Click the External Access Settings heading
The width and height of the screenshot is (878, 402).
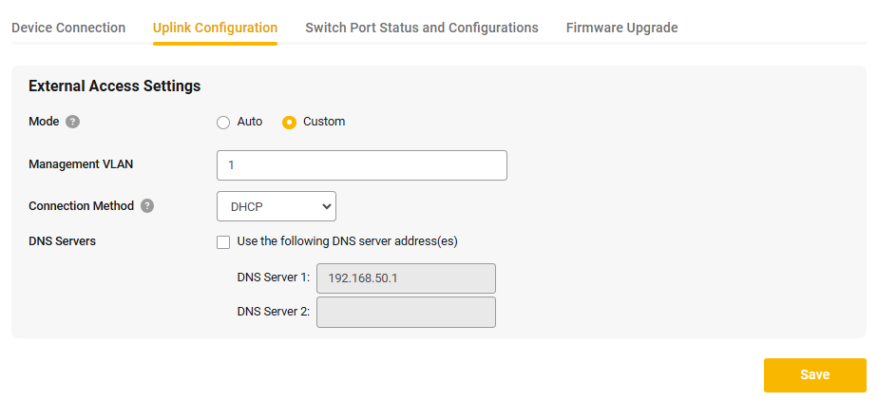(x=114, y=86)
